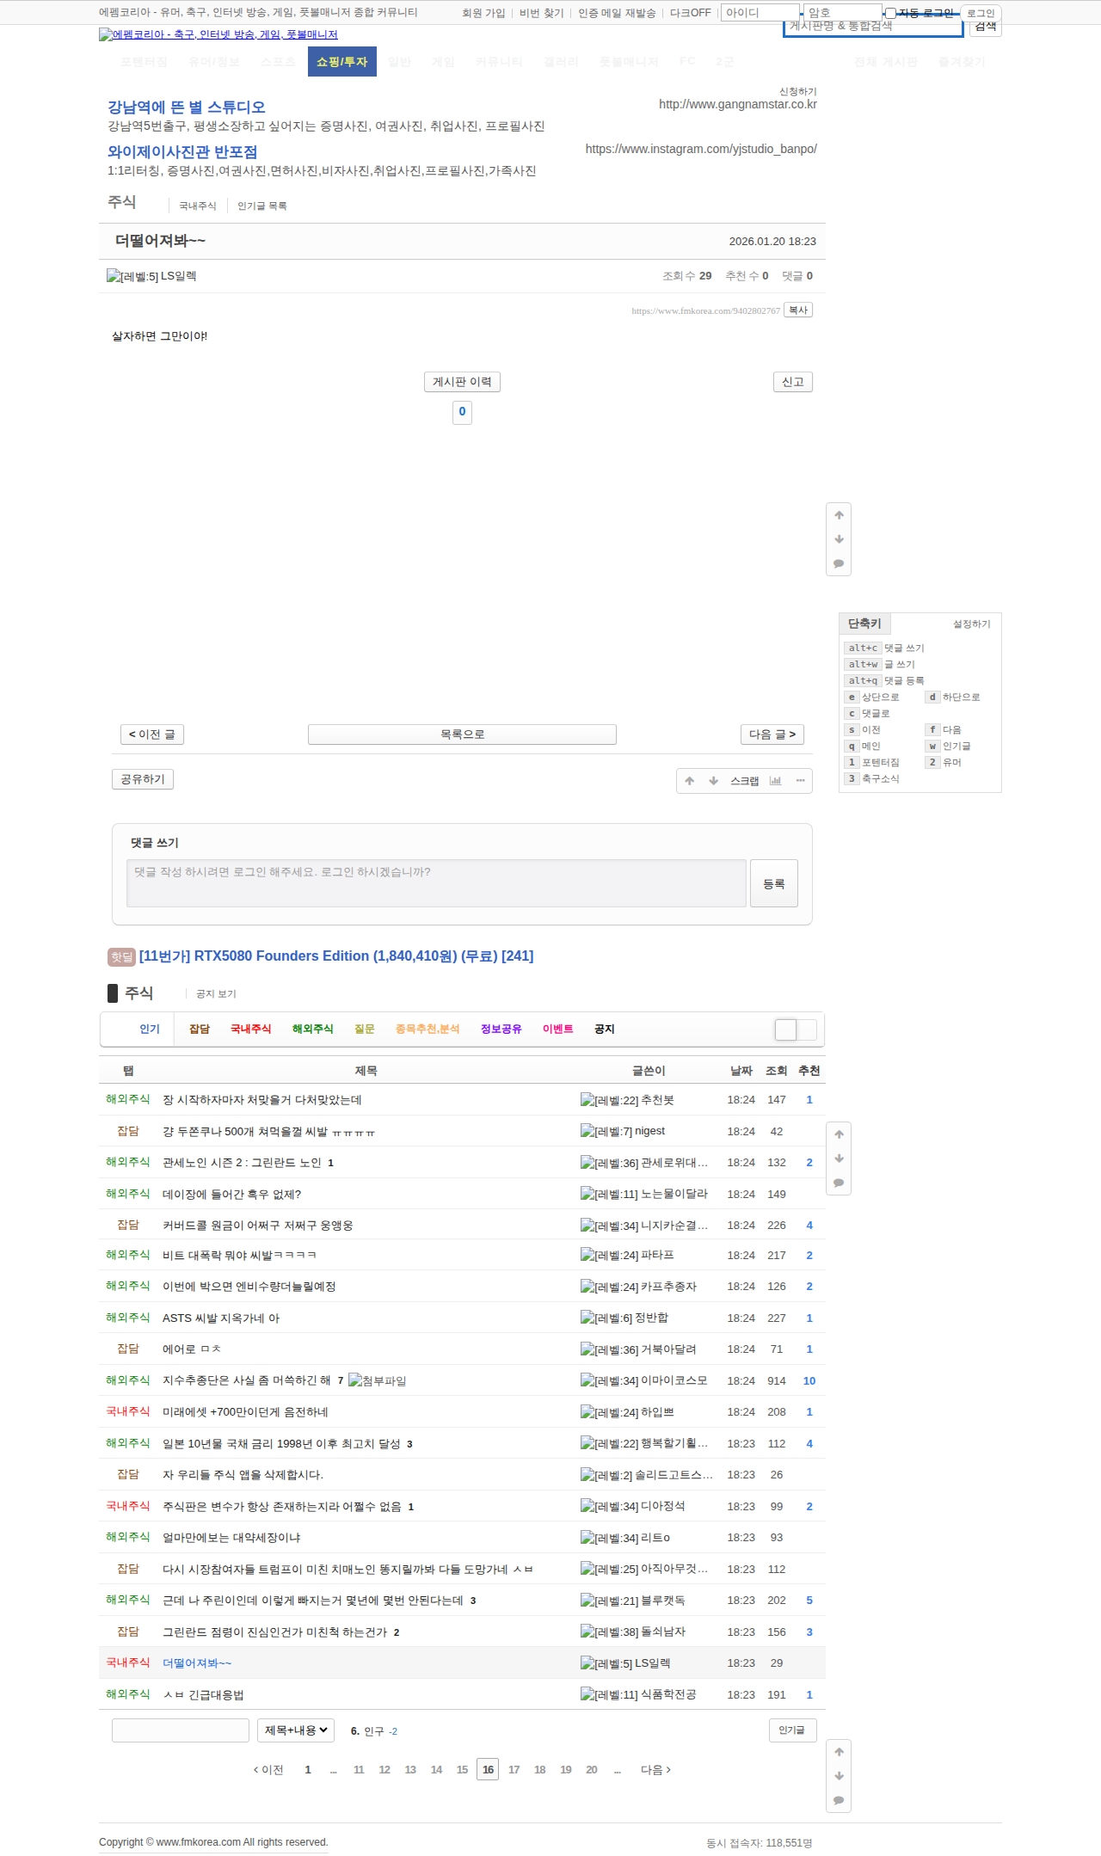
Task: Click the search box left of 제목+내용
Action: pos(181,1730)
